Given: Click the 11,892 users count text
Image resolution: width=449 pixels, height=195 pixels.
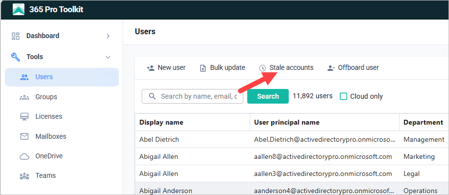Looking at the screenshot, I should (x=312, y=96).
